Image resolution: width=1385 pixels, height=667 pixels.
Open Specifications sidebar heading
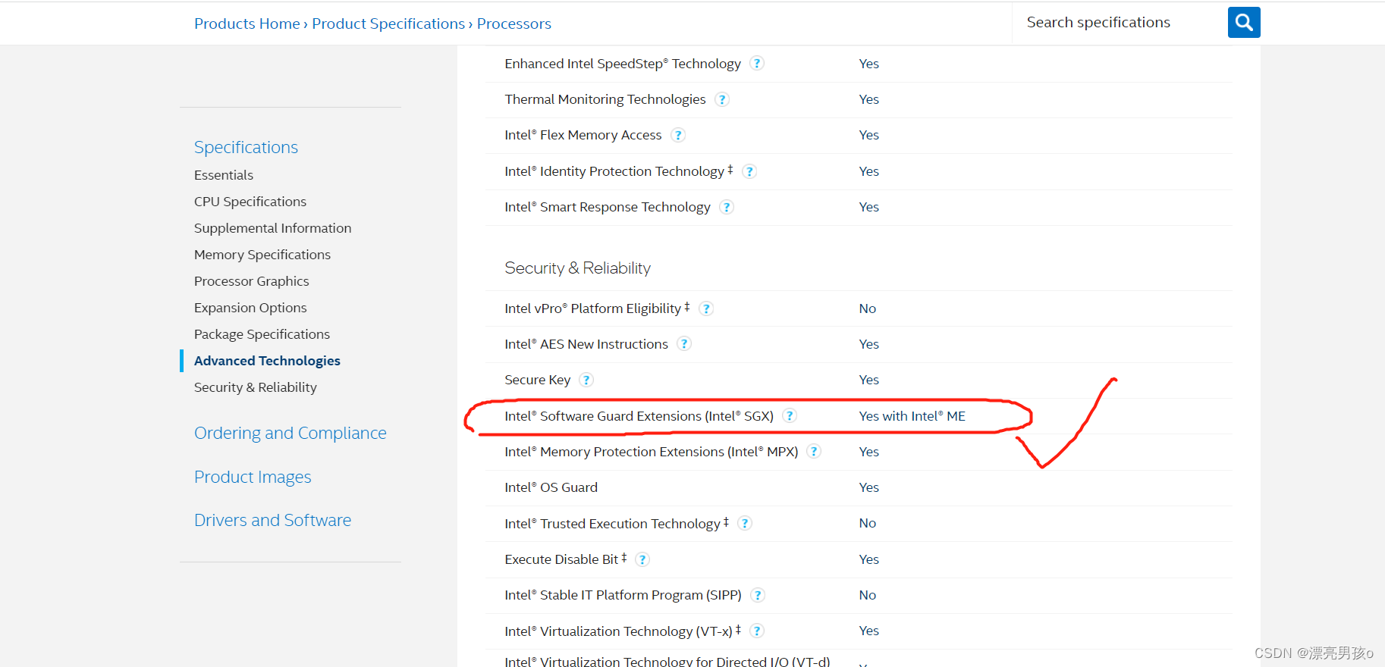pyautogui.click(x=246, y=147)
